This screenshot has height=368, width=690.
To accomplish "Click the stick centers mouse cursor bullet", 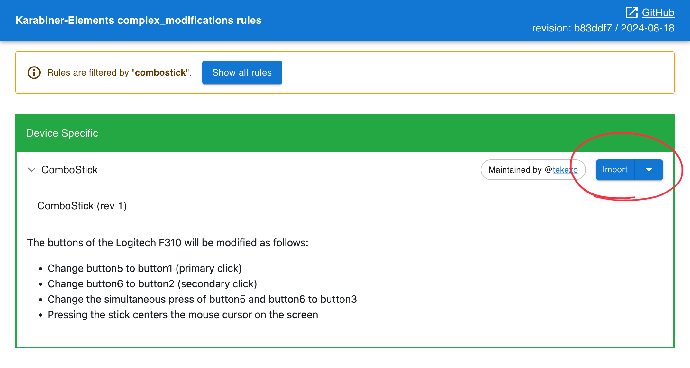I will pyautogui.click(x=183, y=315).
